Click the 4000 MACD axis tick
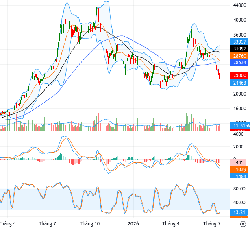Image resolution: width=250 pixels, height=227 pixels. (x=238, y=134)
